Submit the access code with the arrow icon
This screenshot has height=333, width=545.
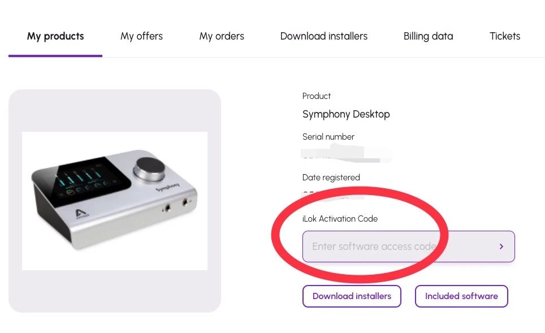(x=501, y=246)
